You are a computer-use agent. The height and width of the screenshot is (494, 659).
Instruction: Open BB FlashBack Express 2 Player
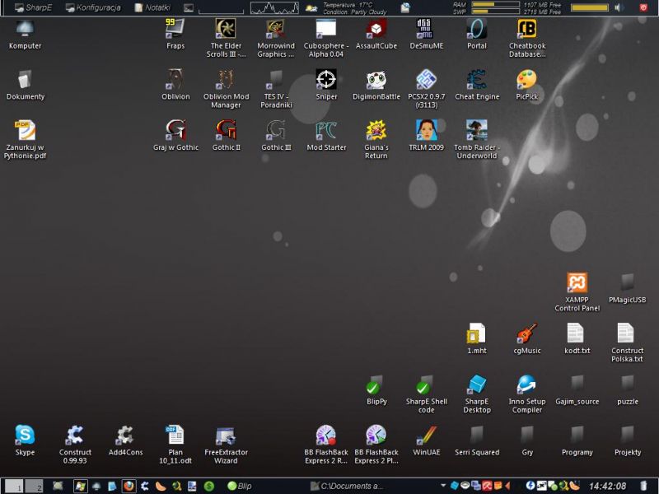[376, 445]
